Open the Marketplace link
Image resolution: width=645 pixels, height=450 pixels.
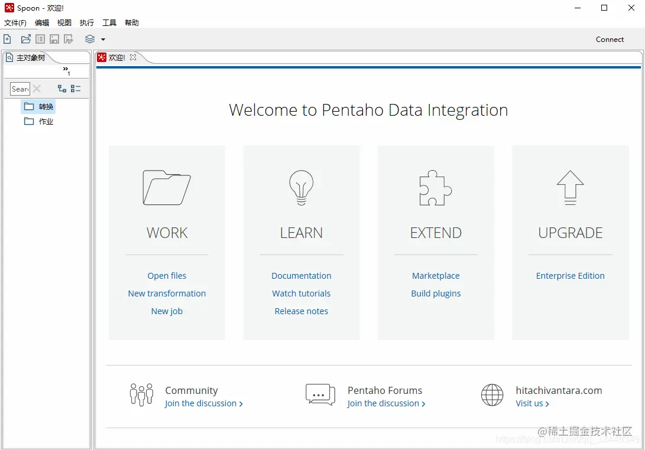tap(436, 276)
